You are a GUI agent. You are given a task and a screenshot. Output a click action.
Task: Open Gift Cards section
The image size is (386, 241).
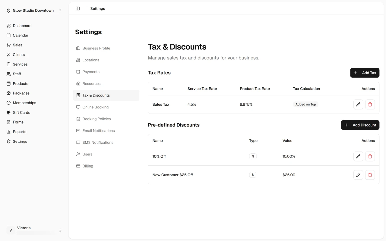pyautogui.click(x=34, y=113)
